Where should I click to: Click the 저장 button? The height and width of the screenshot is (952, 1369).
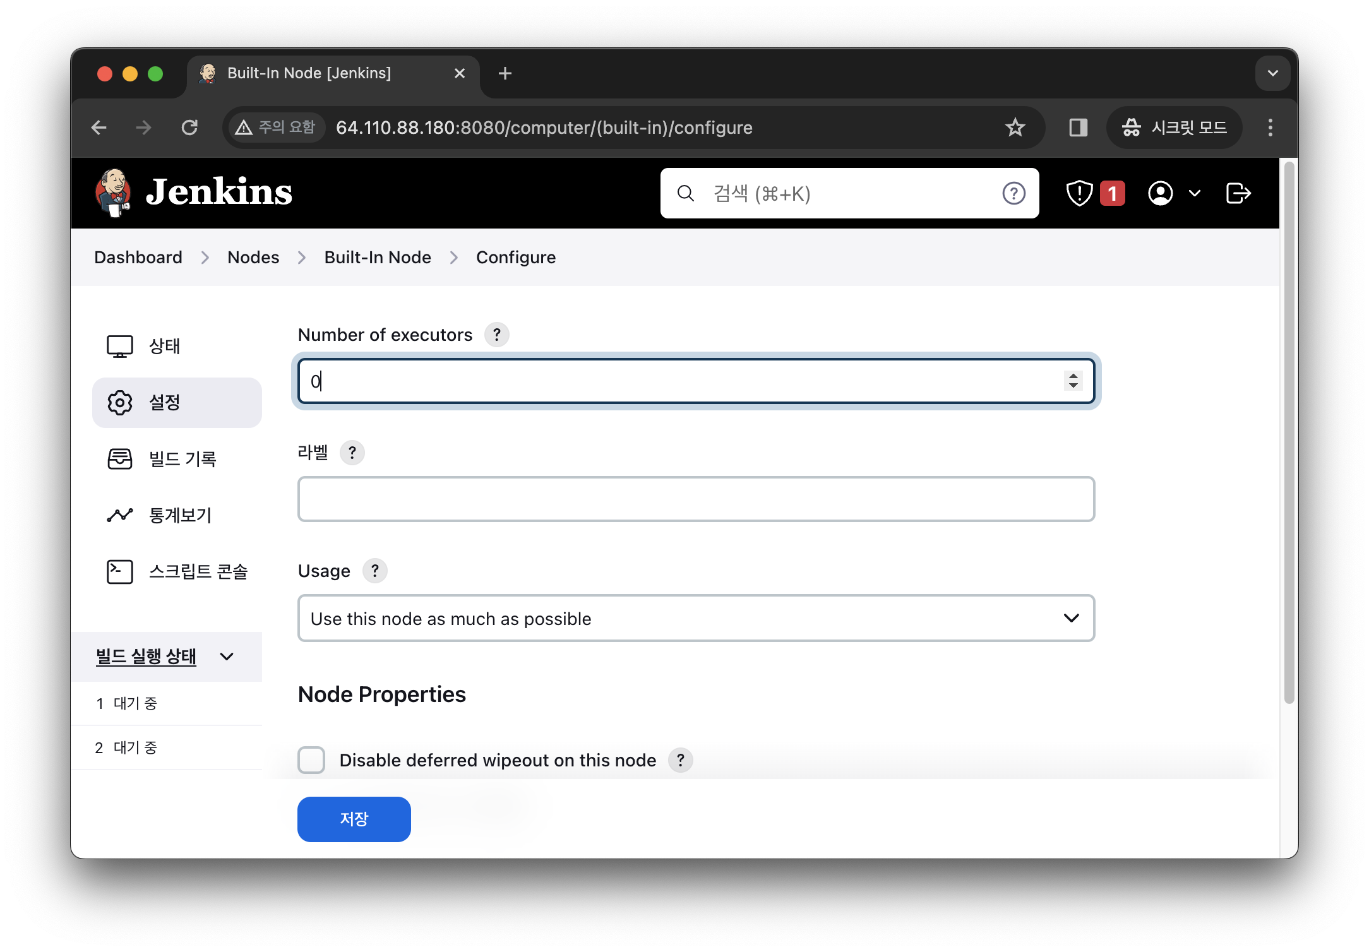[x=354, y=819]
